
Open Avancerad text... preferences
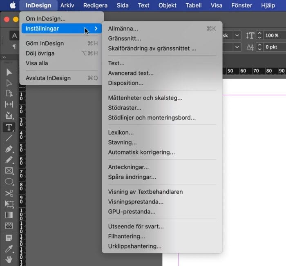point(162,73)
